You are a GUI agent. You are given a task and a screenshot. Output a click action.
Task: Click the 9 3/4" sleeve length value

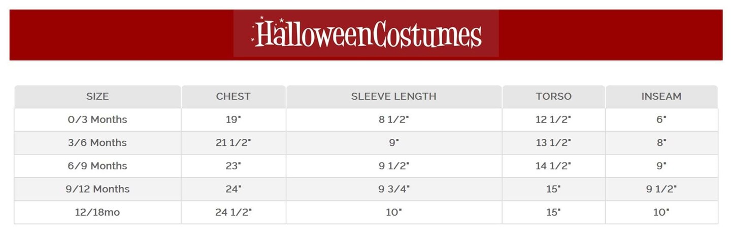(x=393, y=189)
